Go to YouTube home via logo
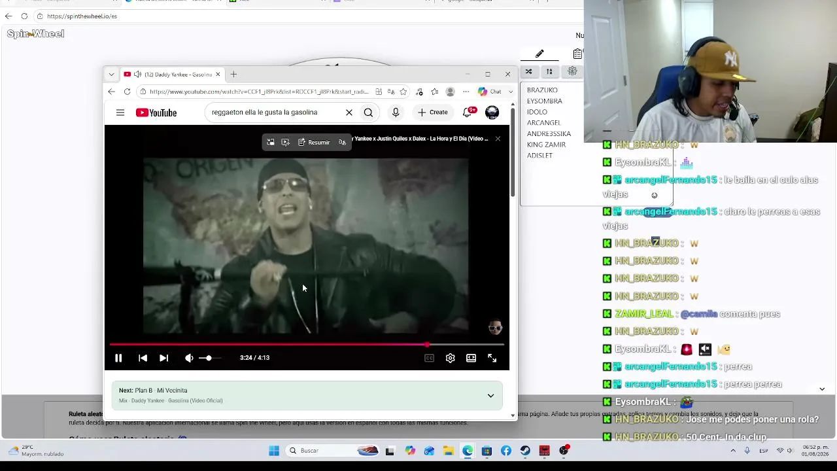The image size is (837, 471). click(x=156, y=113)
